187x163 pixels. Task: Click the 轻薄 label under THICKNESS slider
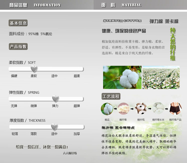coord(15,134)
